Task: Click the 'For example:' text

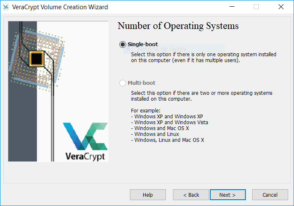Action: click(x=146, y=111)
